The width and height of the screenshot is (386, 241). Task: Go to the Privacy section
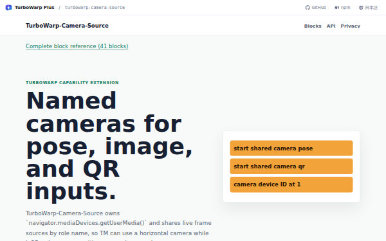pyautogui.click(x=351, y=26)
